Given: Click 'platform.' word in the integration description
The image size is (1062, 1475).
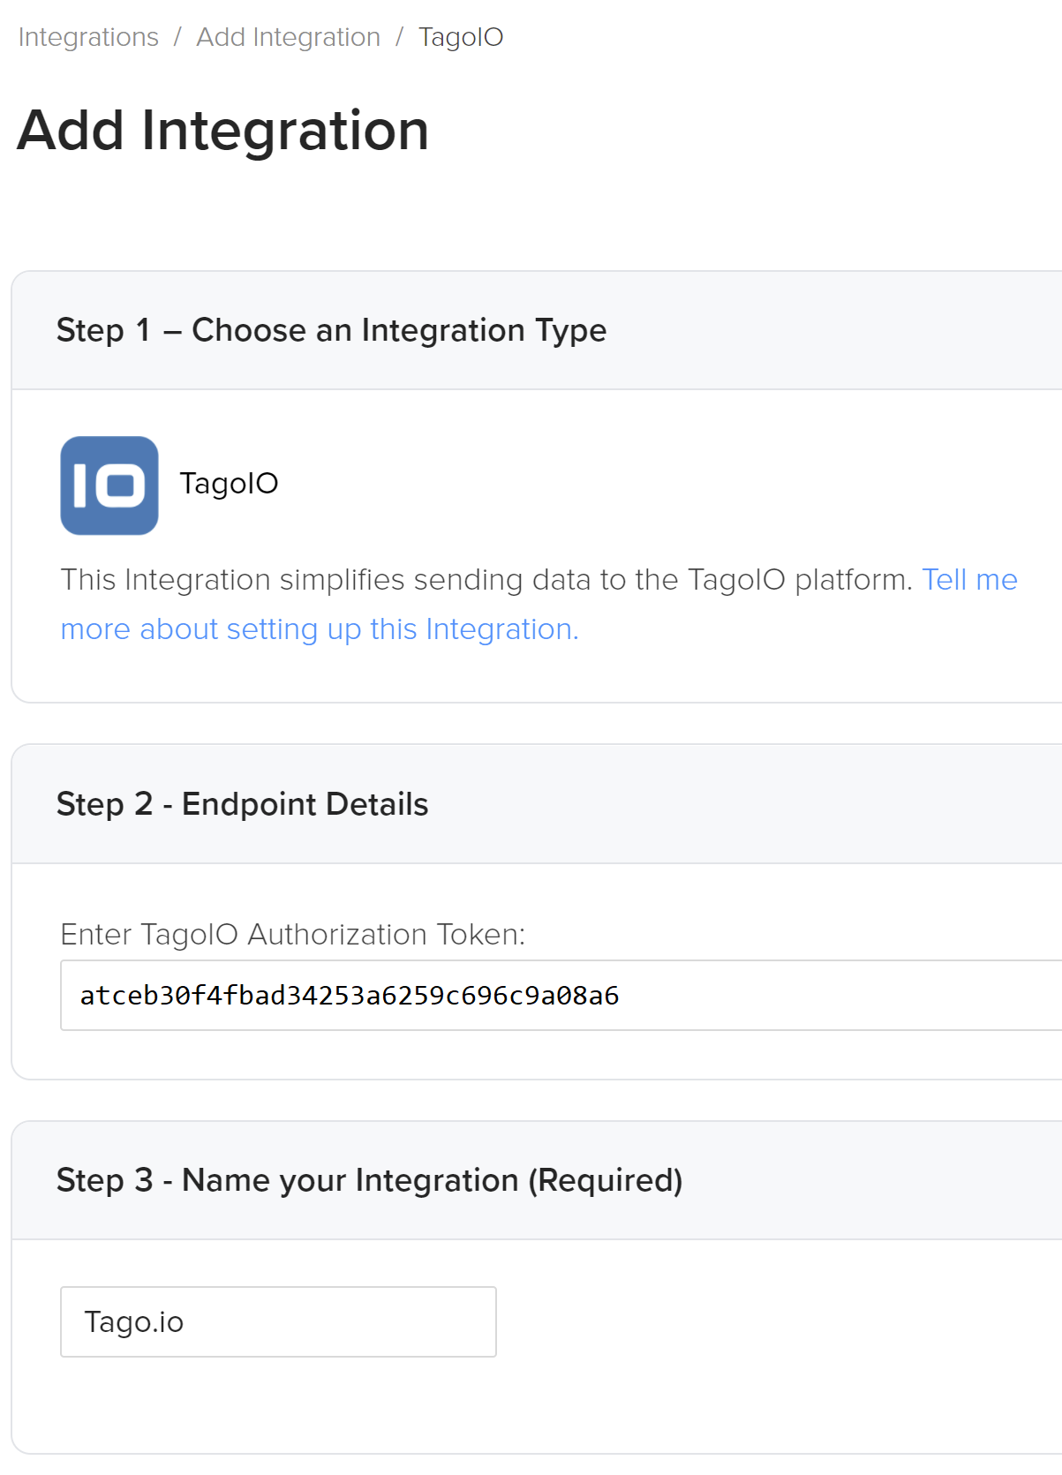Looking at the screenshot, I should pos(853,580).
